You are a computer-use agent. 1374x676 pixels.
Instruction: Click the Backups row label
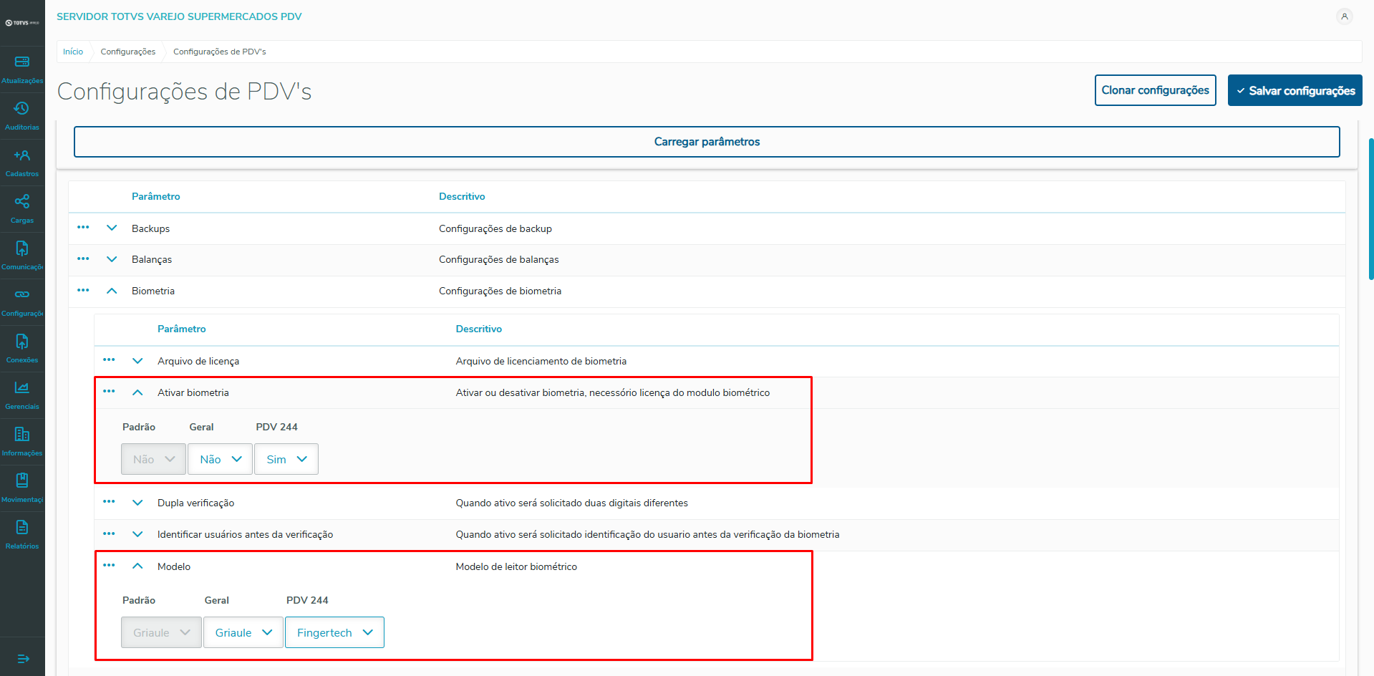click(x=150, y=228)
